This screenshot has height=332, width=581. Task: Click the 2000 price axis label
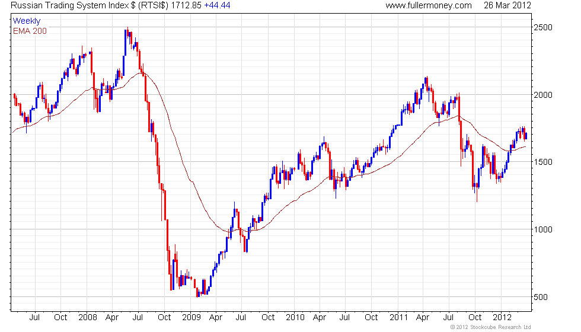click(543, 95)
